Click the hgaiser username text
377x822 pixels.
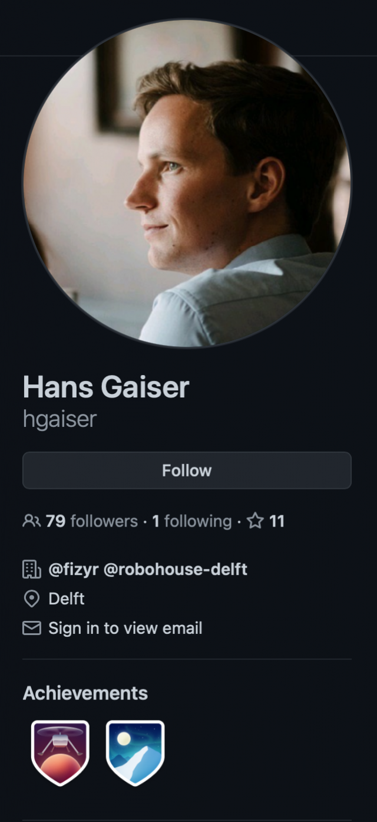point(59,418)
